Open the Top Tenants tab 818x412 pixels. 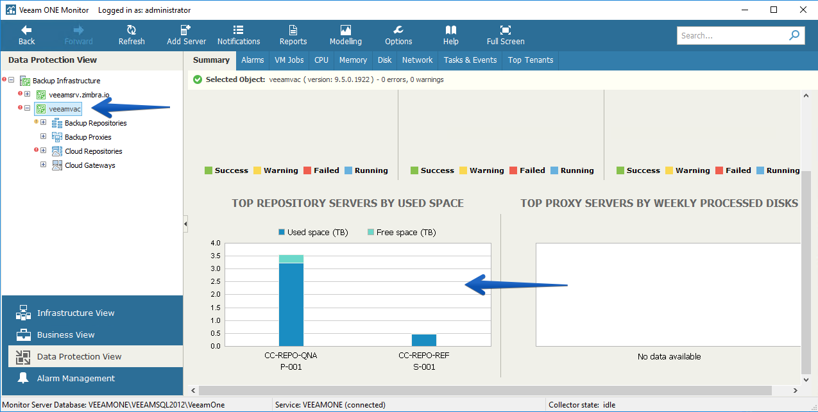tap(531, 60)
